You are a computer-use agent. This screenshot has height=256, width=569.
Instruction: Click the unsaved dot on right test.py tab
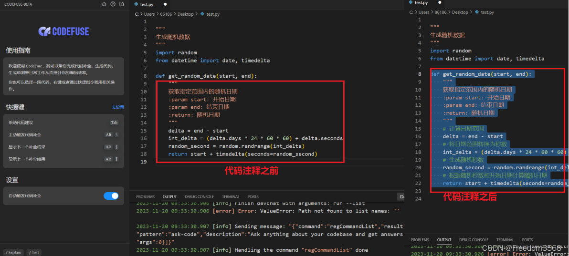pyautogui.click(x=440, y=2)
